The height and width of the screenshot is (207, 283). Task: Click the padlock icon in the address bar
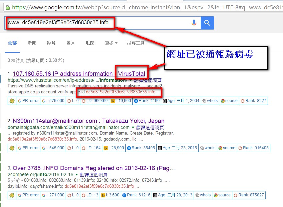pos(8,7)
